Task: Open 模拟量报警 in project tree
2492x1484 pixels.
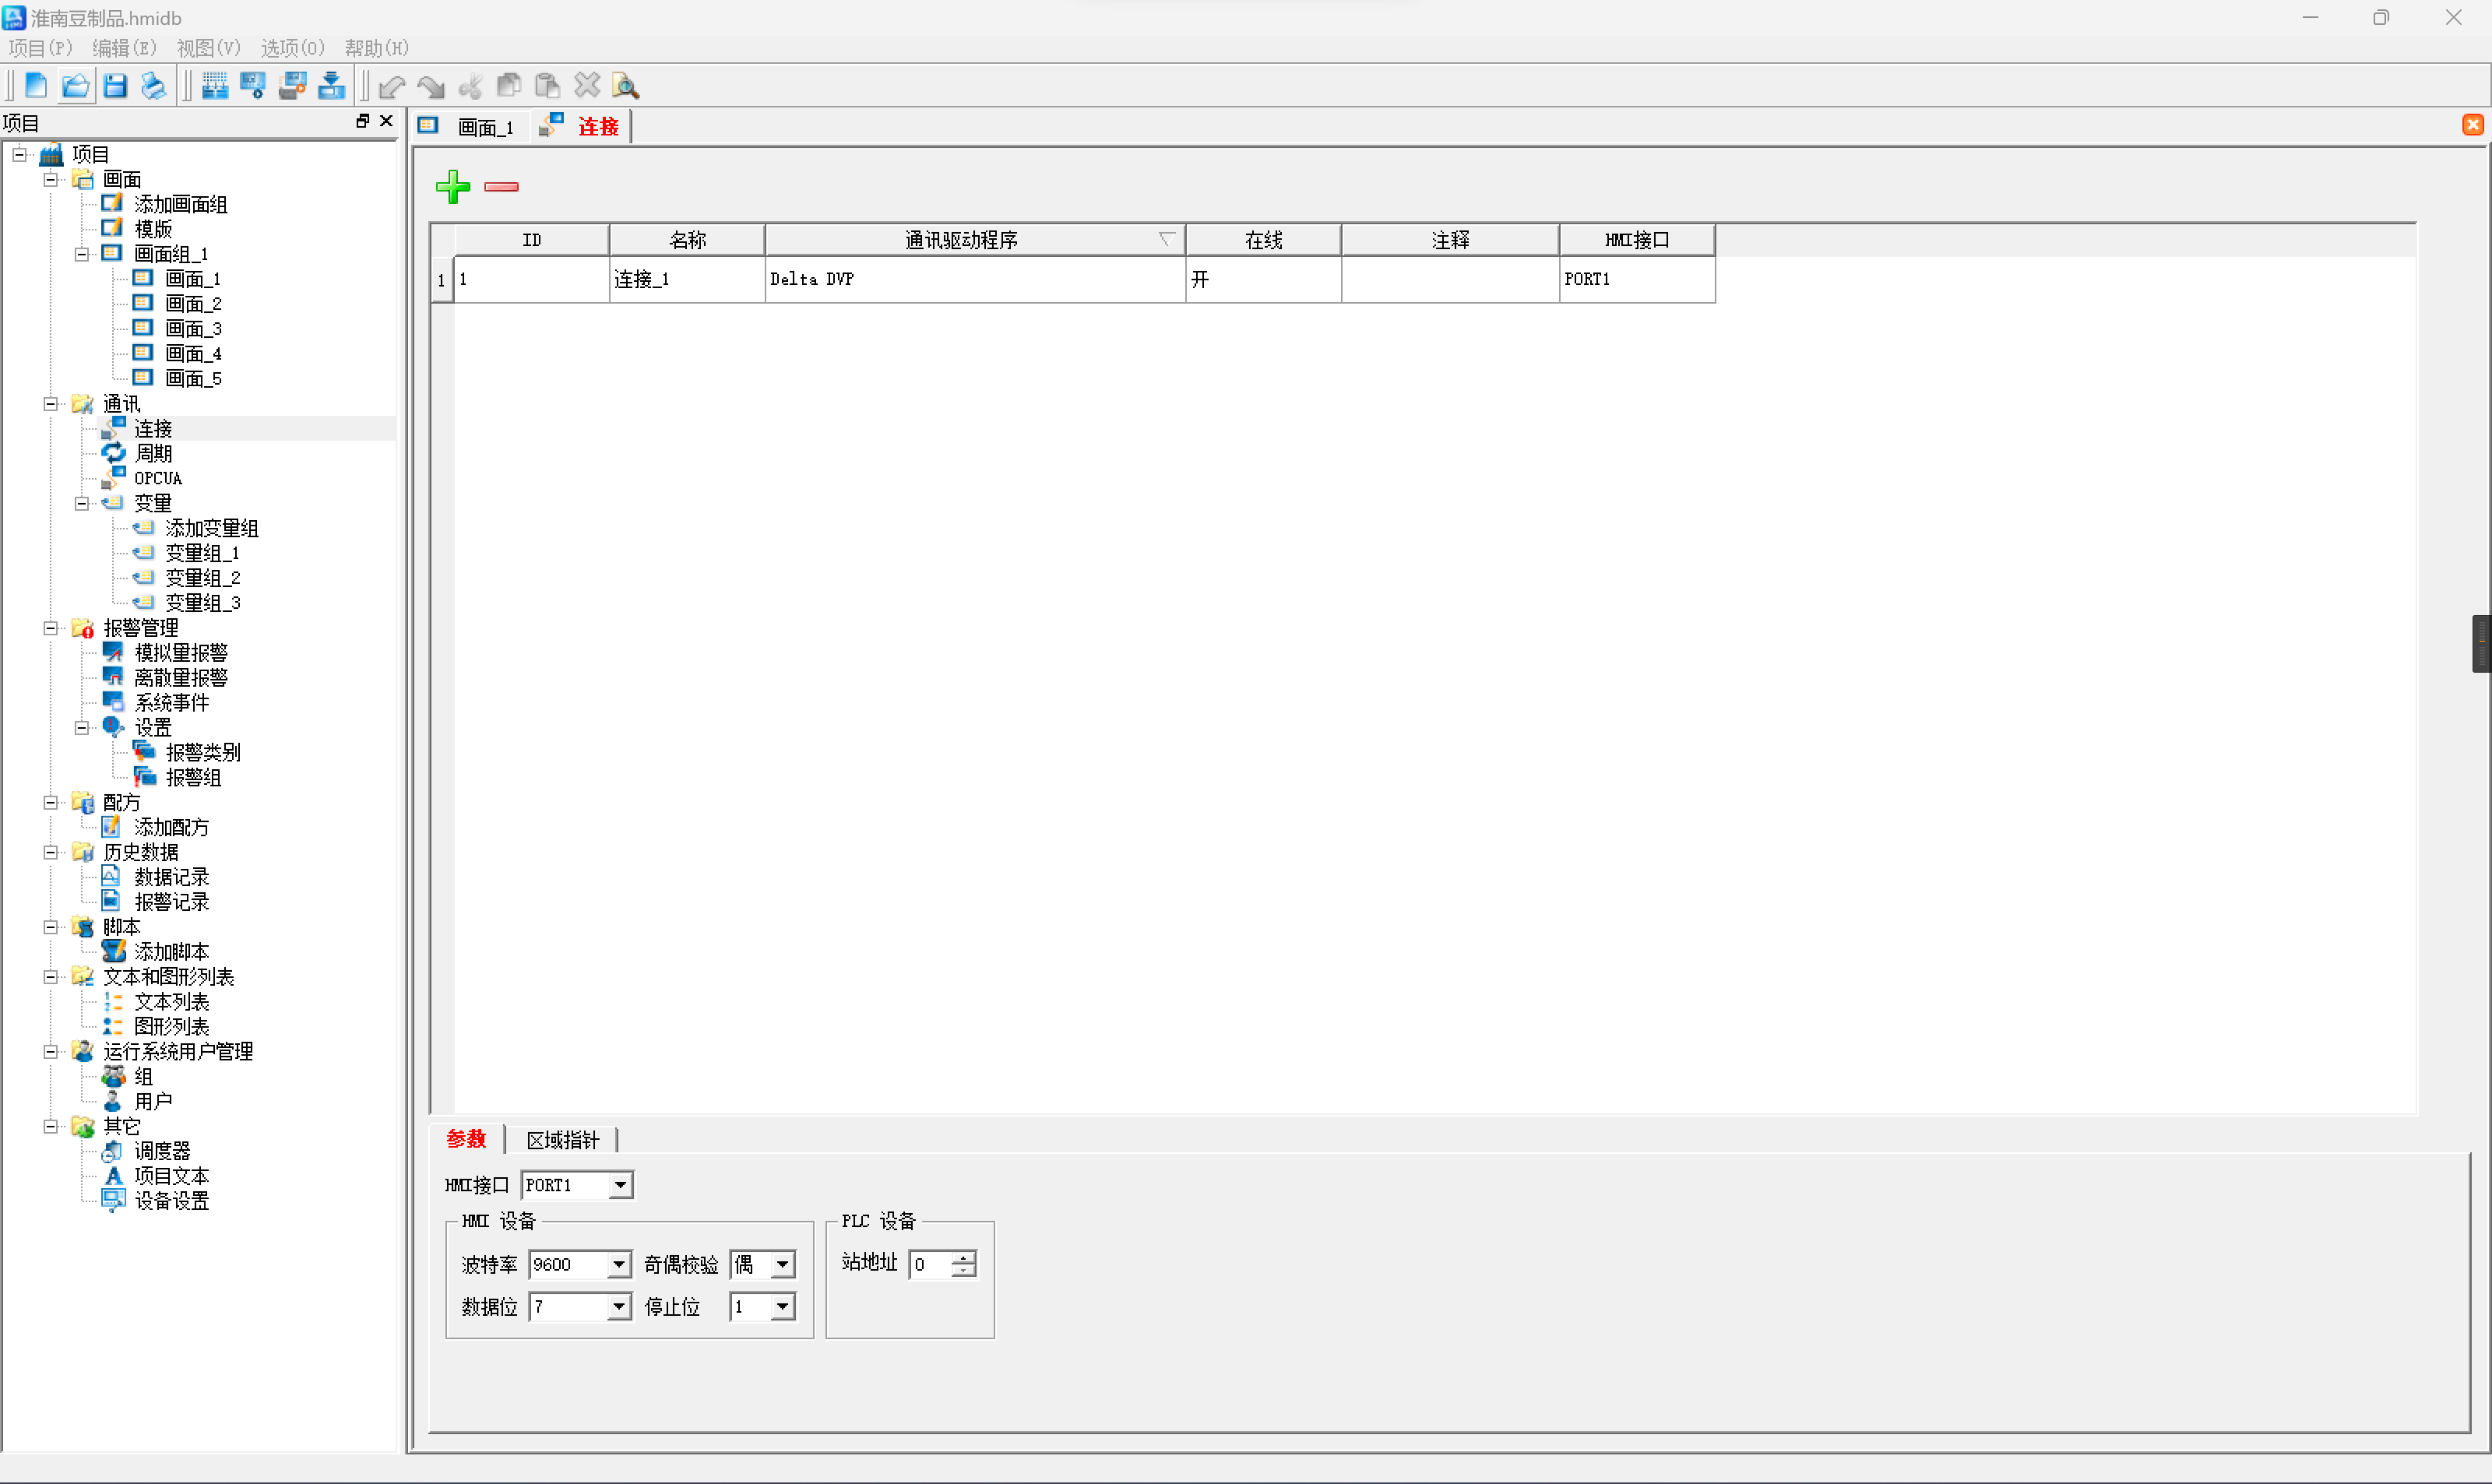Action: (181, 653)
